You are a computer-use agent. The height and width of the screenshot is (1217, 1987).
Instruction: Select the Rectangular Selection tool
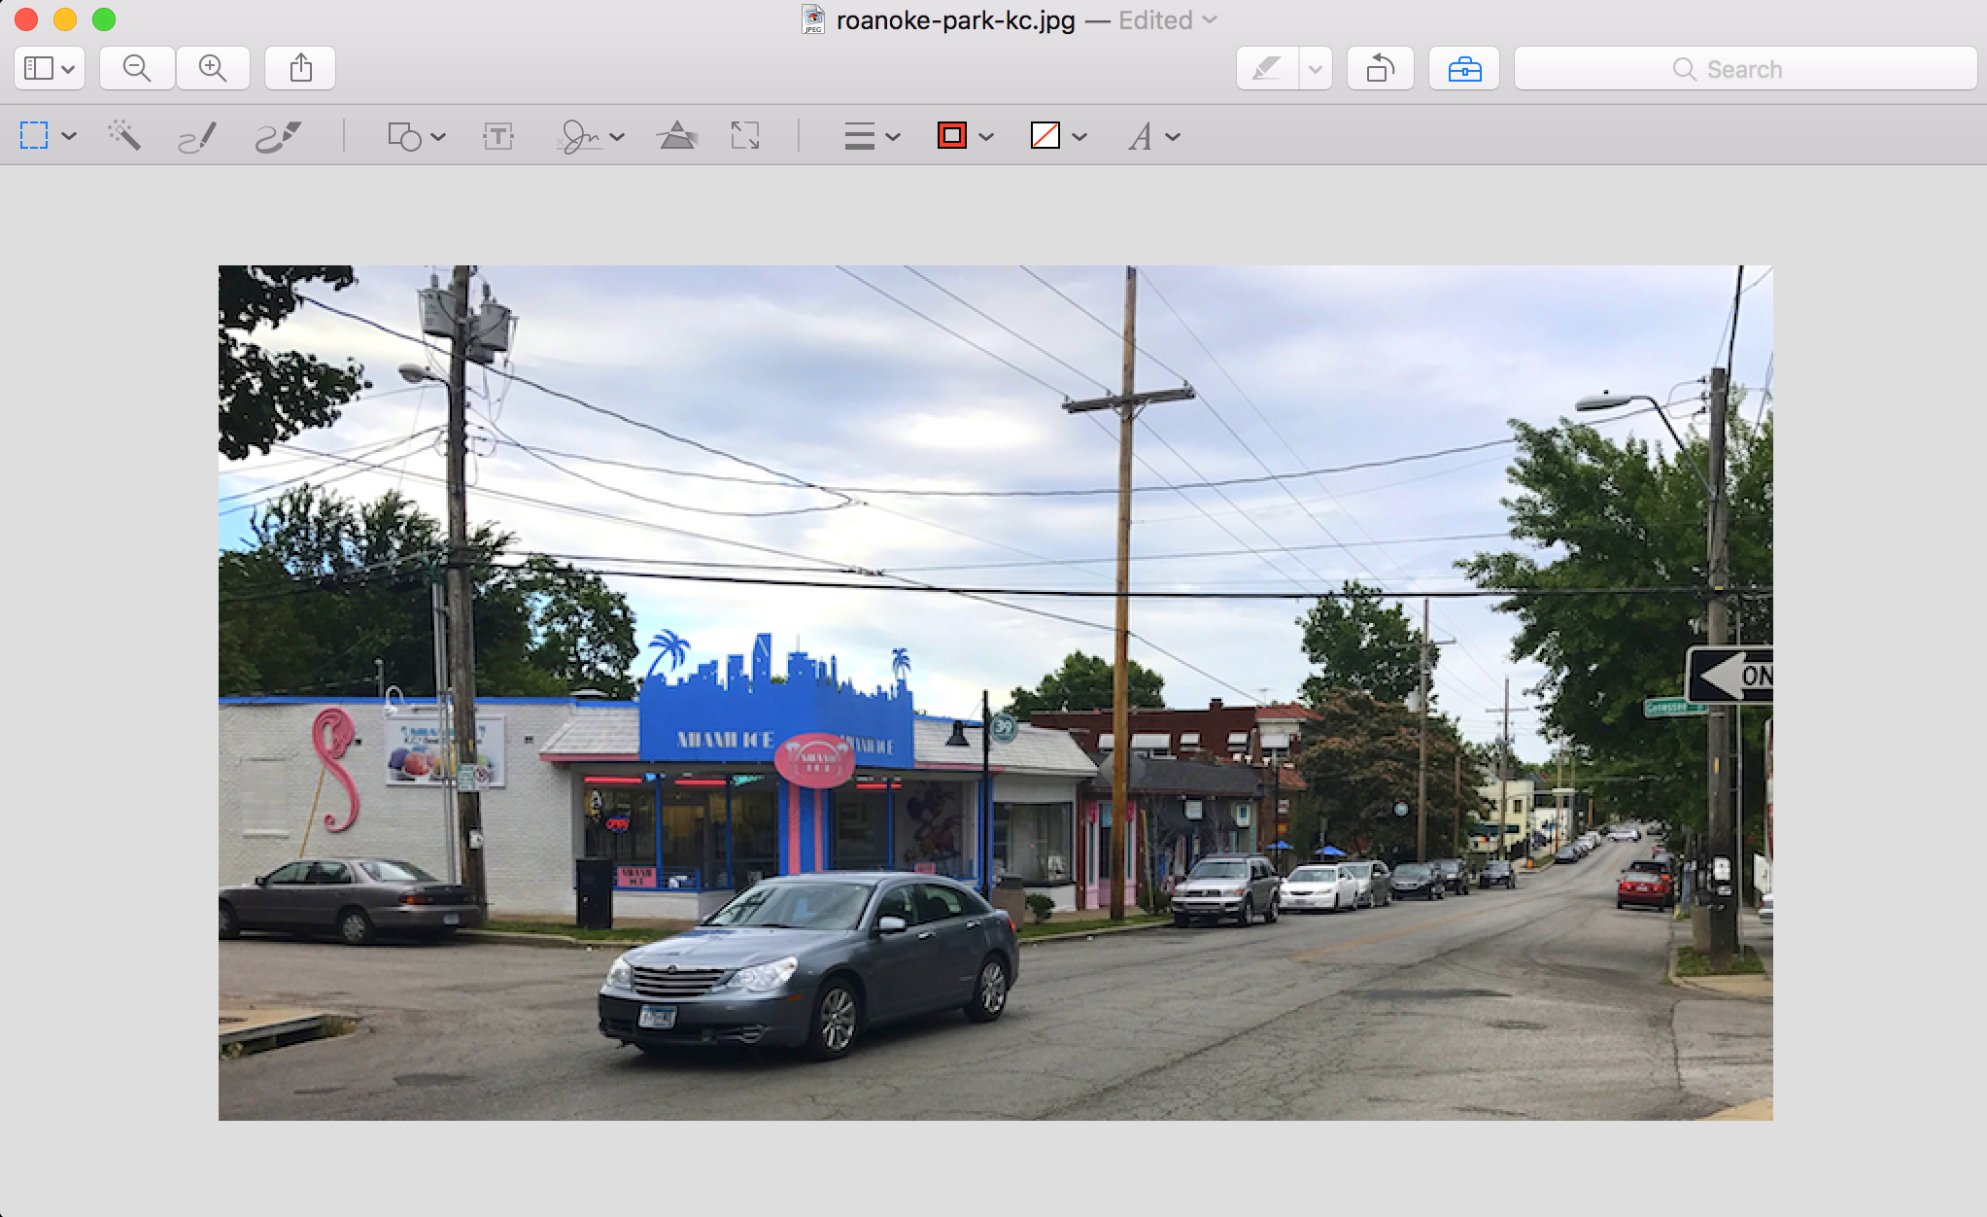click(x=34, y=136)
